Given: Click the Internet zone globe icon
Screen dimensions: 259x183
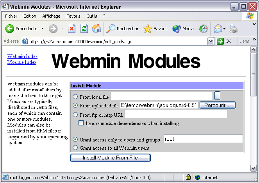Looking at the screenshot, I should [197, 178].
